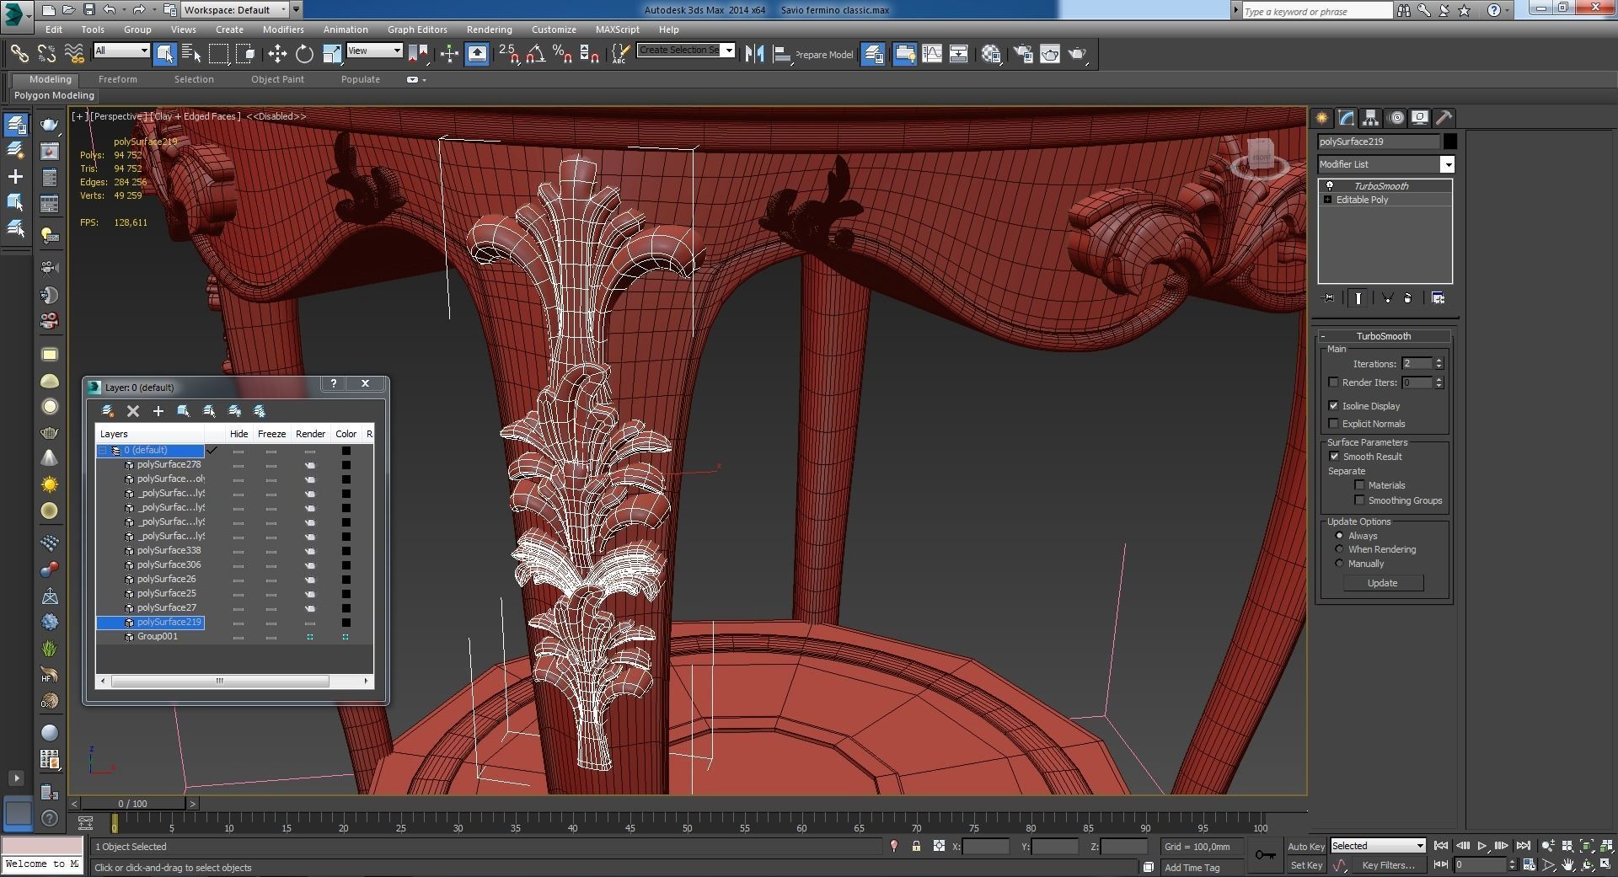Screen dimensions: 1618x877
Task: Open the Rendering menu
Action: [x=489, y=29]
